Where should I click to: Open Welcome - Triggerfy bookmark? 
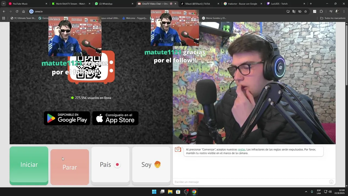click(135, 18)
